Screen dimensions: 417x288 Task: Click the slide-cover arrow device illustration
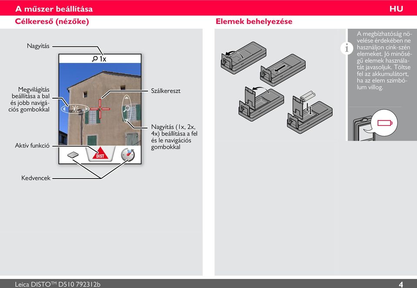(283, 70)
